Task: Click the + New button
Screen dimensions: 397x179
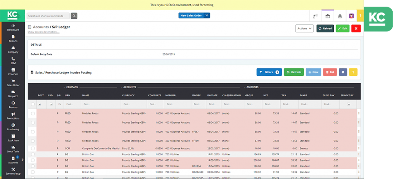Action: pyautogui.click(x=313, y=72)
